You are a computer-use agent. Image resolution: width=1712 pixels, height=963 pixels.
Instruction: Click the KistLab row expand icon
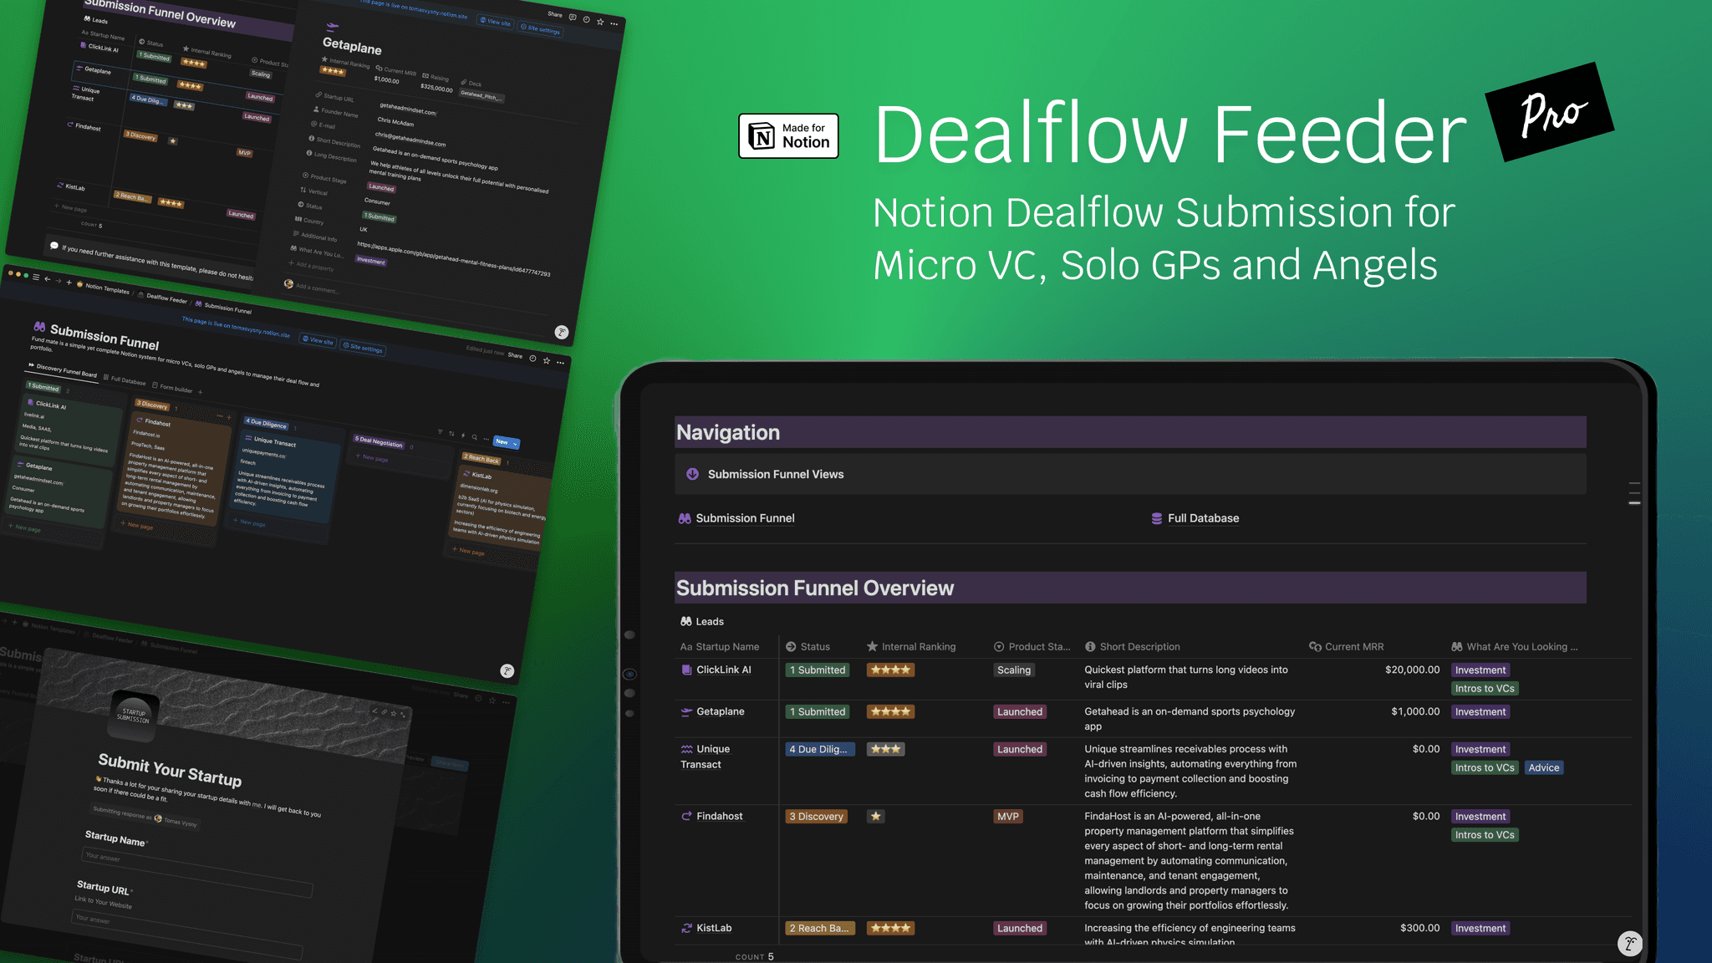[x=685, y=928]
